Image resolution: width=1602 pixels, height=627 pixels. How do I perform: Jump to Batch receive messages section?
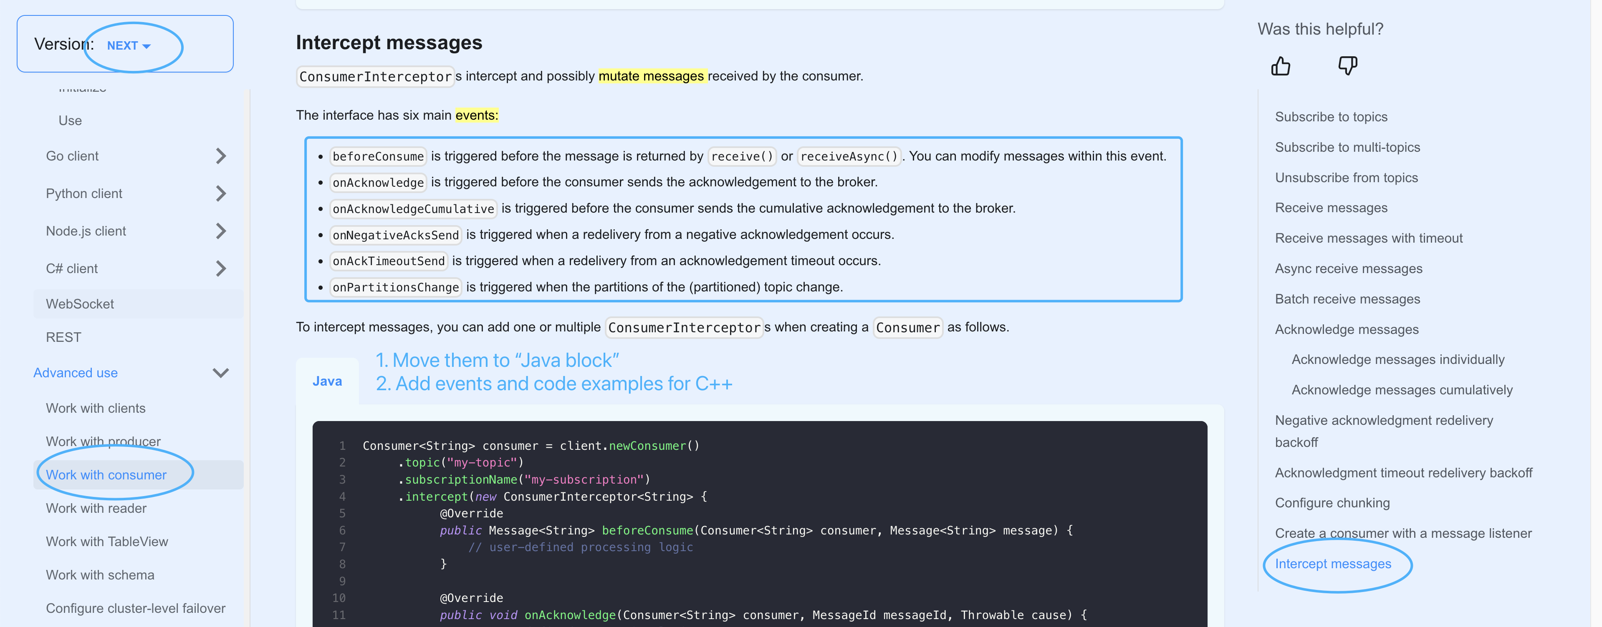tap(1347, 299)
